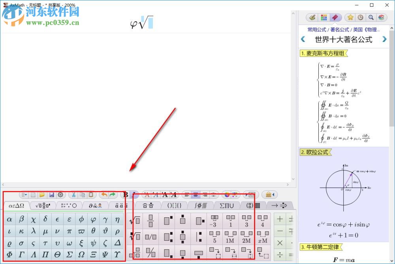395x264 pixels.
Task: Pick the red font color A swatch
Action: (147, 194)
